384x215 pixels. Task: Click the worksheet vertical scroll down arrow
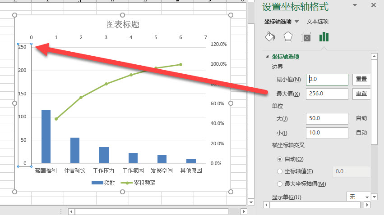pyautogui.click(x=251, y=202)
